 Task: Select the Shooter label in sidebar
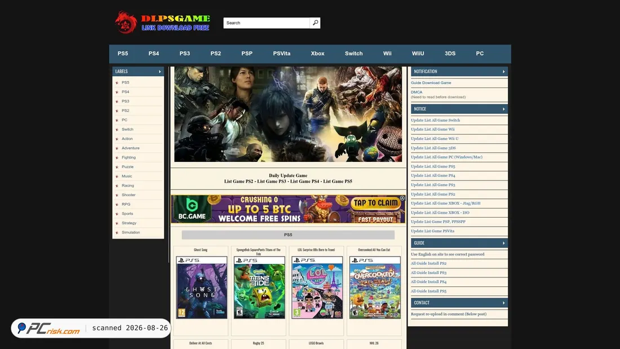(129, 195)
